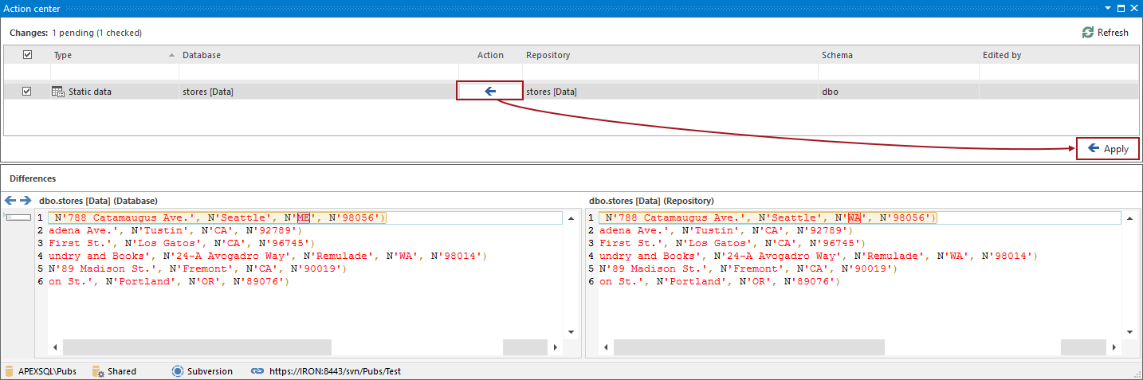Click the APEXSQL\Pubs database icon in status bar
The image size is (1143, 380).
coord(9,371)
